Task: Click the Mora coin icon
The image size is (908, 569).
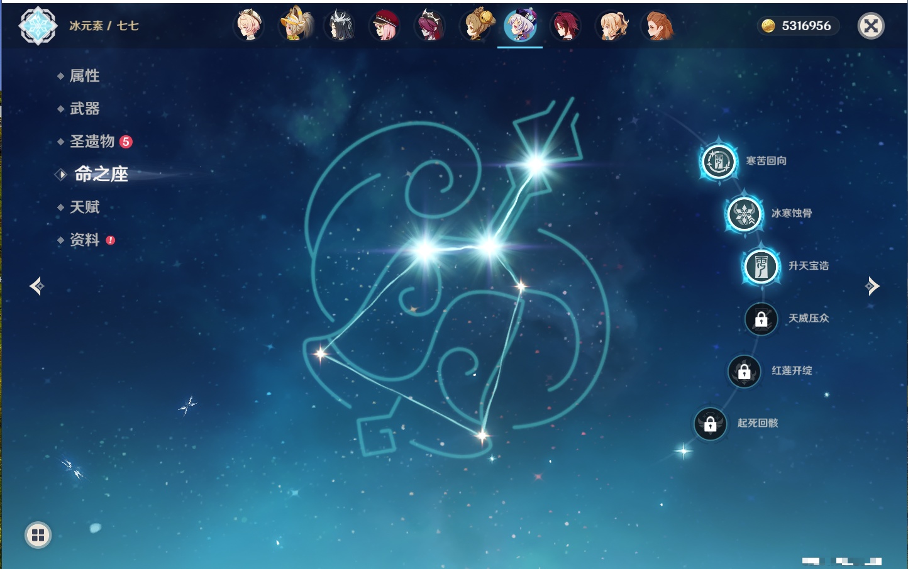Action: [x=768, y=26]
